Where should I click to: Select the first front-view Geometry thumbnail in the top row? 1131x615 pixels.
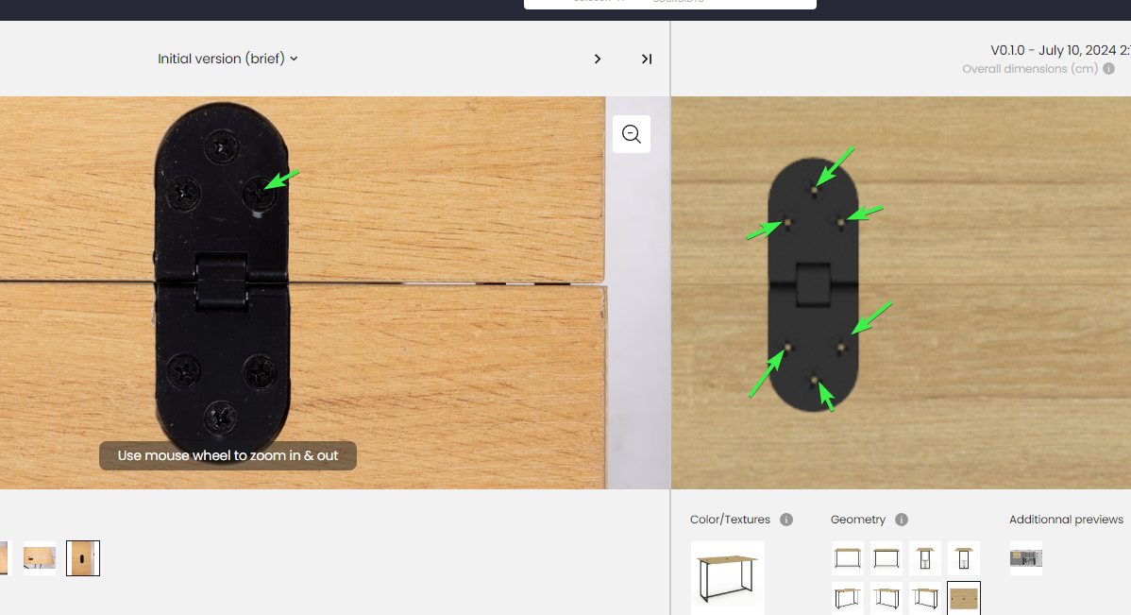848,558
